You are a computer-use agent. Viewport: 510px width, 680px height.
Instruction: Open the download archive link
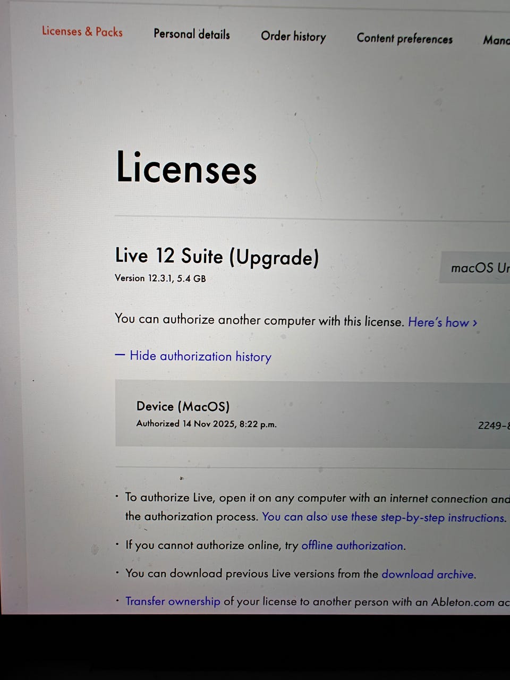tap(428, 574)
